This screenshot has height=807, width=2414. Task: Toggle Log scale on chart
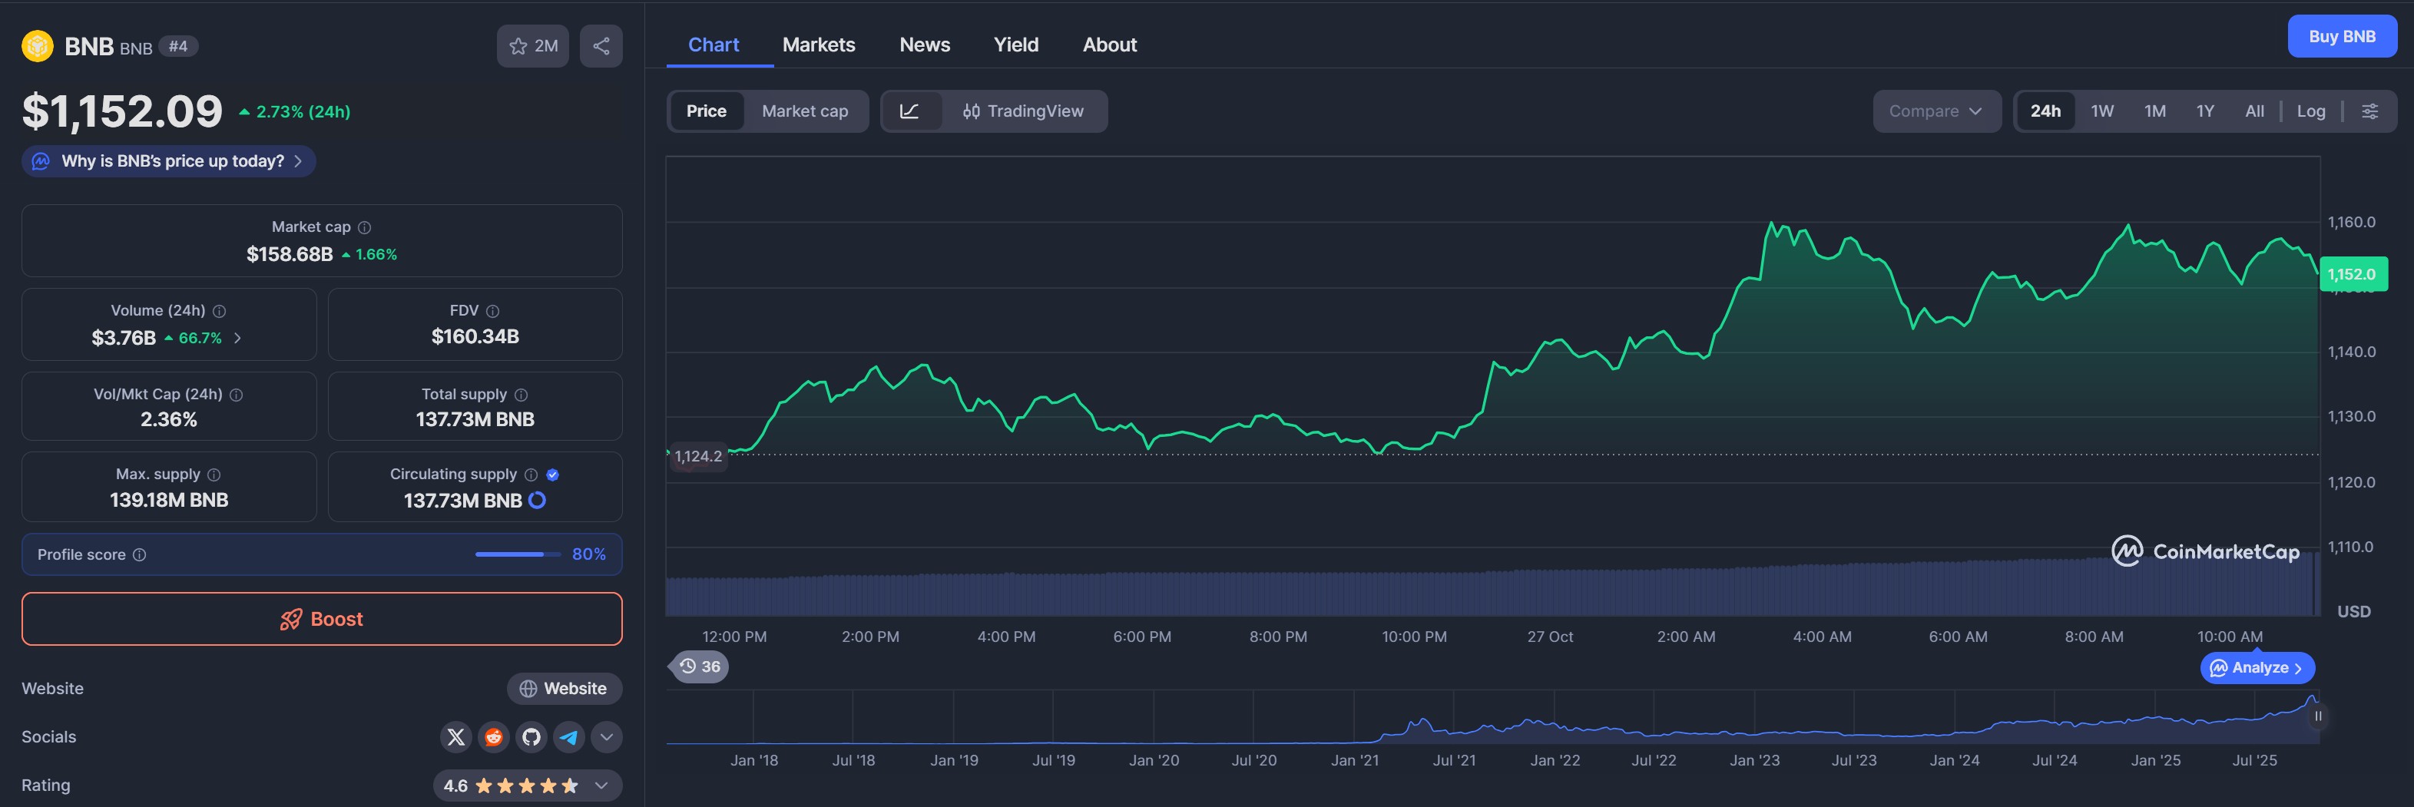[x=2310, y=111]
